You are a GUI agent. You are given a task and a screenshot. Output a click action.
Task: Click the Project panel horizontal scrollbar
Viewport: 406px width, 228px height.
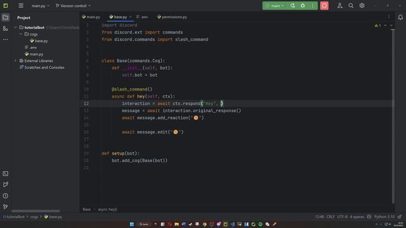36,211
